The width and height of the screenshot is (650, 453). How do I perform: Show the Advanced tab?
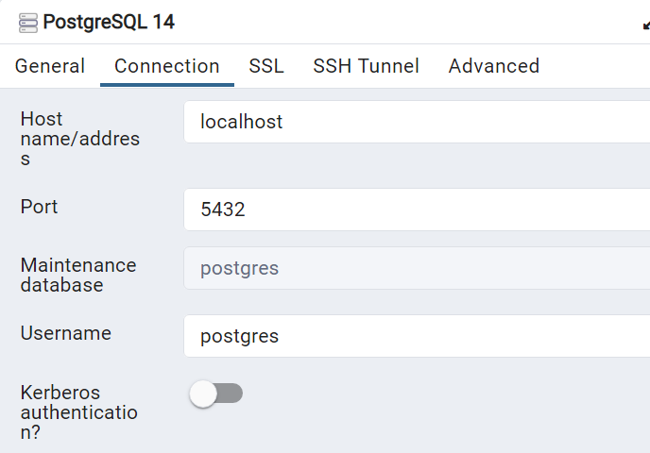tap(494, 66)
